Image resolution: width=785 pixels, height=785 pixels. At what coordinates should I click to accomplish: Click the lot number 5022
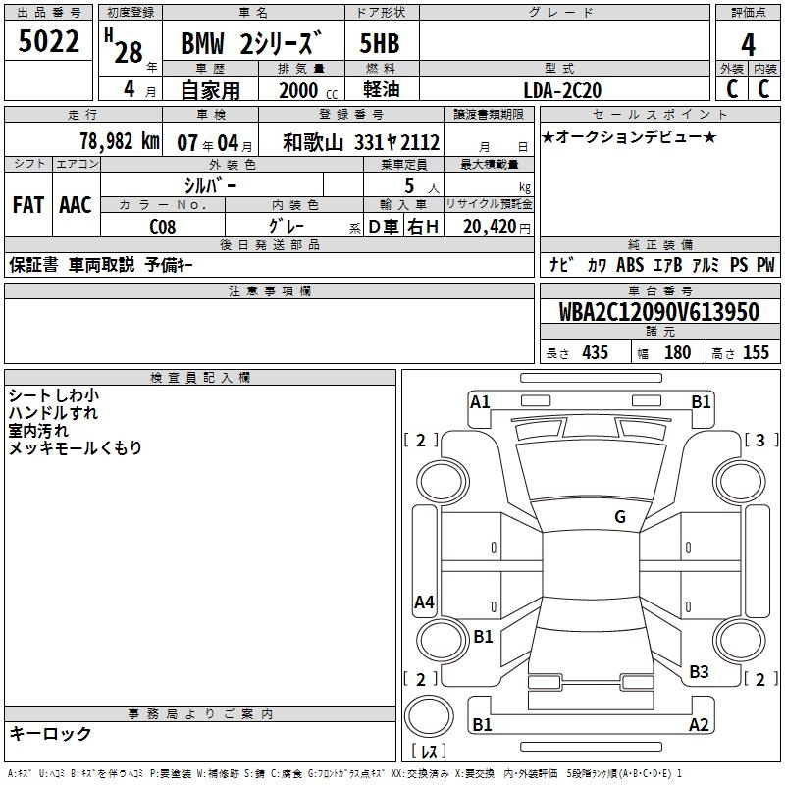click(48, 41)
